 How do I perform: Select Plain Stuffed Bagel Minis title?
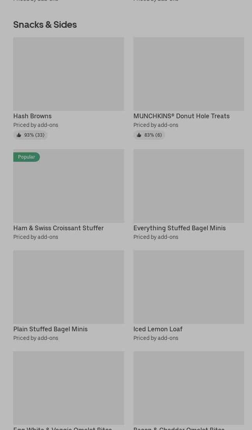[50, 329]
